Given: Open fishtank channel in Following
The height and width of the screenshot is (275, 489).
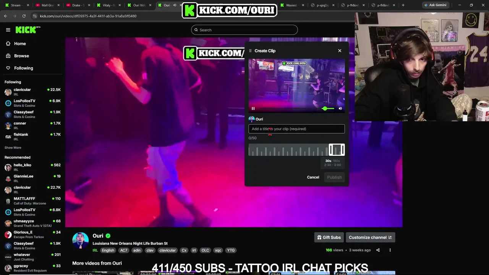Looking at the screenshot, I should click(32, 136).
